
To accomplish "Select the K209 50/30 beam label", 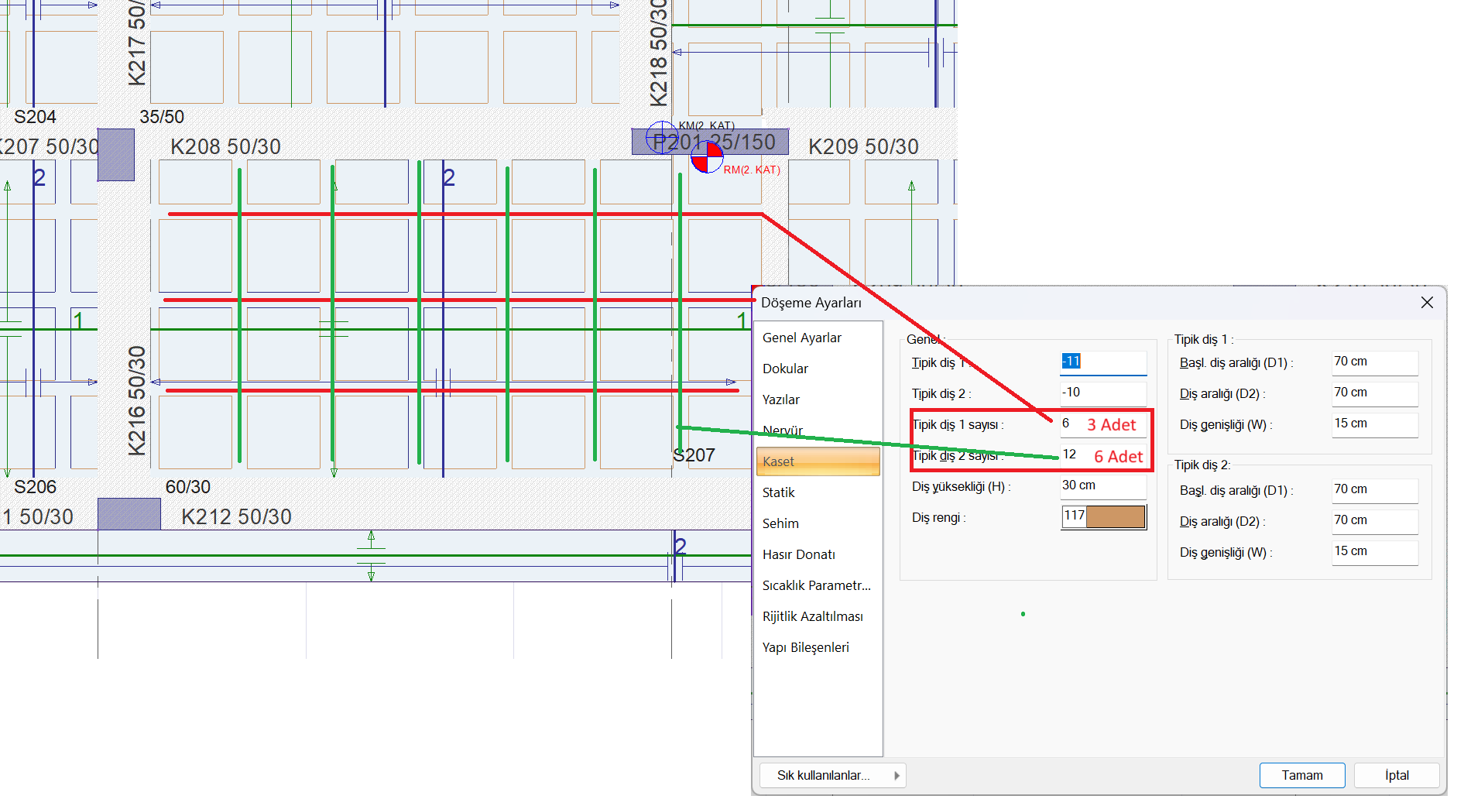I will [x=863, y=146].
